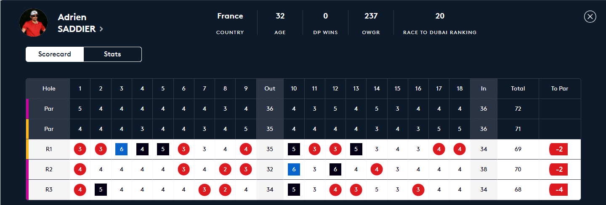This screenshot has width=606, height=205.
Task: Click R2 hole 12 black bogey square
Action: pyautogui.click(x=335, y=169)
